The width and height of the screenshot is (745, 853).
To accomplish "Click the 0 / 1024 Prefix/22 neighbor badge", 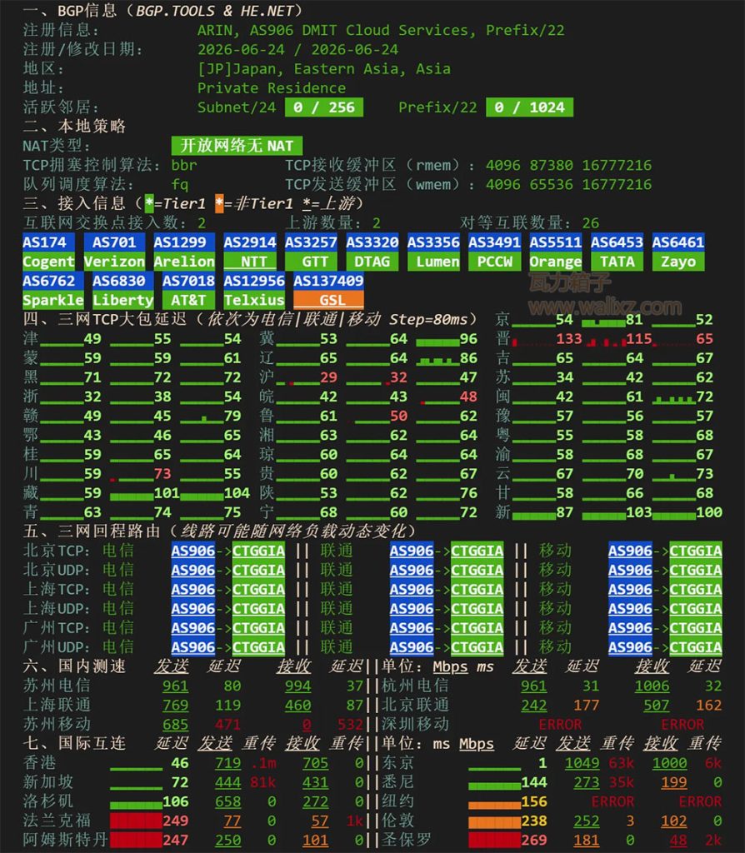I will (529, 107).
